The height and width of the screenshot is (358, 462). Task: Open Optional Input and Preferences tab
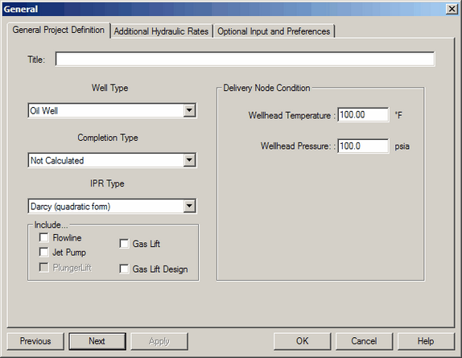point(274,31)
